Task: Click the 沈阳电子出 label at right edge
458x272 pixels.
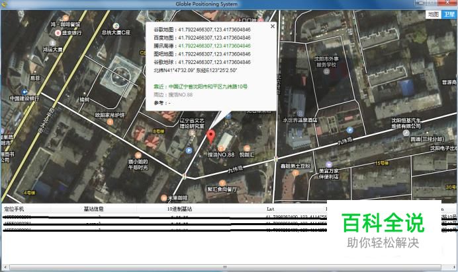Action: [x=443, y=149]
